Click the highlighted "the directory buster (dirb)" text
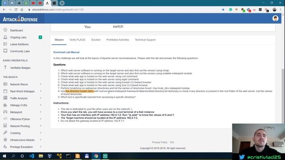The height and width of the screenshot is (160, 285). (80, 91)
